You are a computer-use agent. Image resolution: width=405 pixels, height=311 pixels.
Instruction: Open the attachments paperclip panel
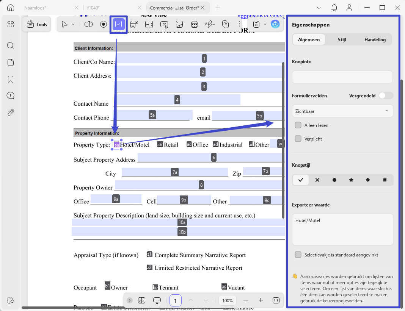click(11, 112)
